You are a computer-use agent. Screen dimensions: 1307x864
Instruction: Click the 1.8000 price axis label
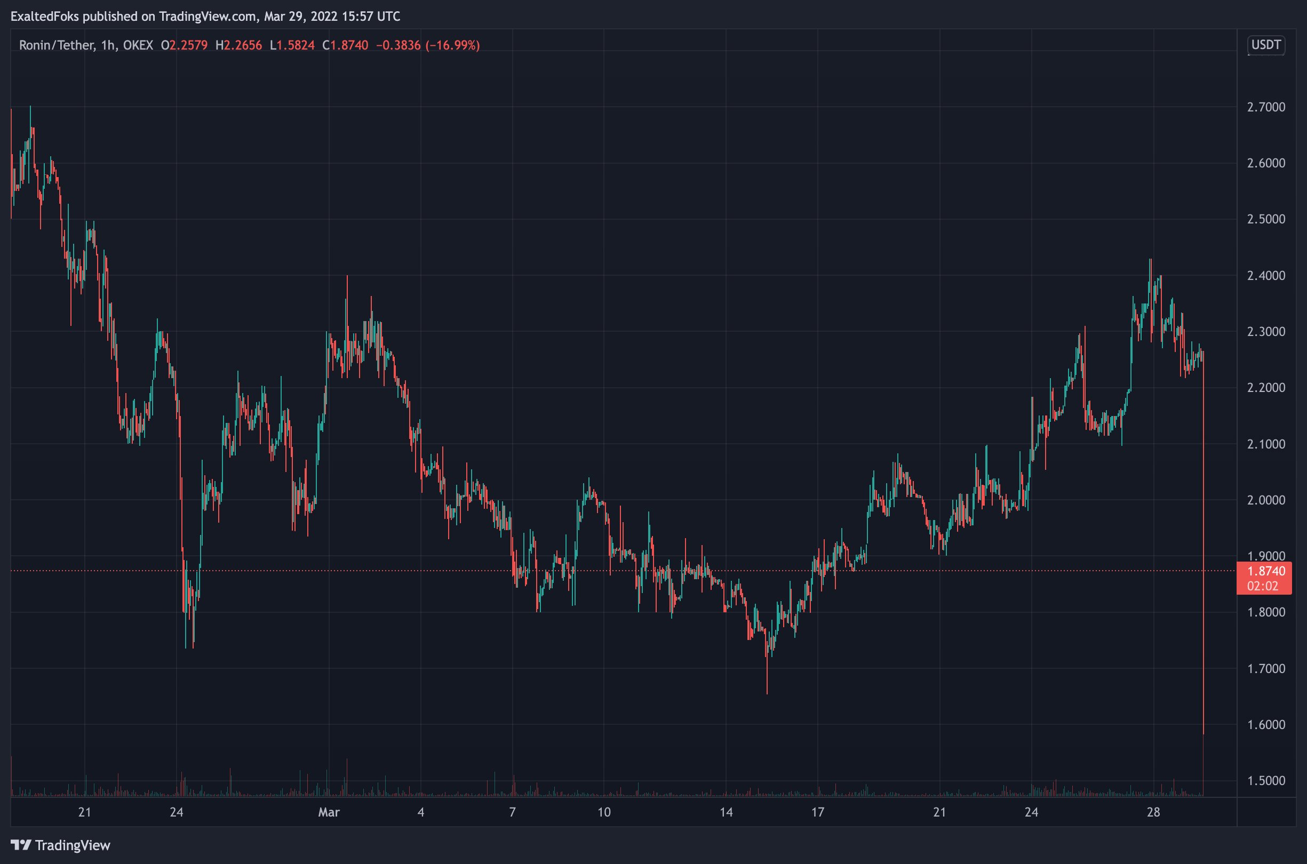click(x=1266, y=612)
